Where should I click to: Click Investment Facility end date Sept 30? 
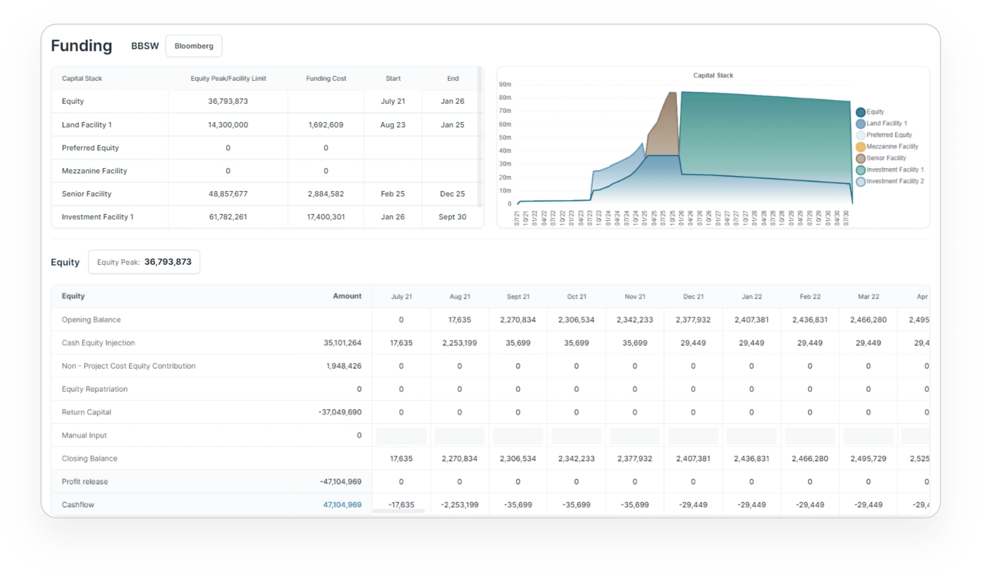point(452,217)
